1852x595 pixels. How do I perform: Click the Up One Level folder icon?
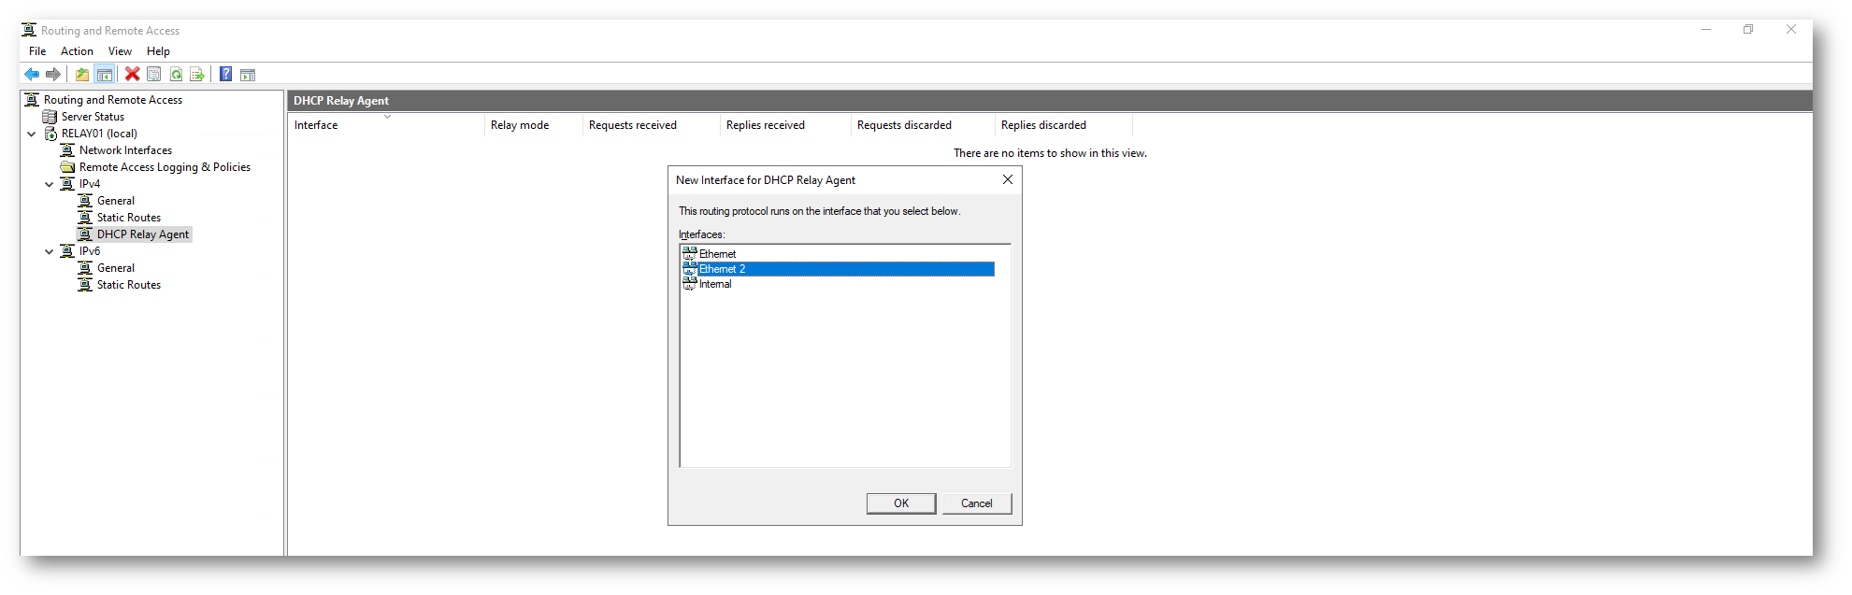pos(82,75)
